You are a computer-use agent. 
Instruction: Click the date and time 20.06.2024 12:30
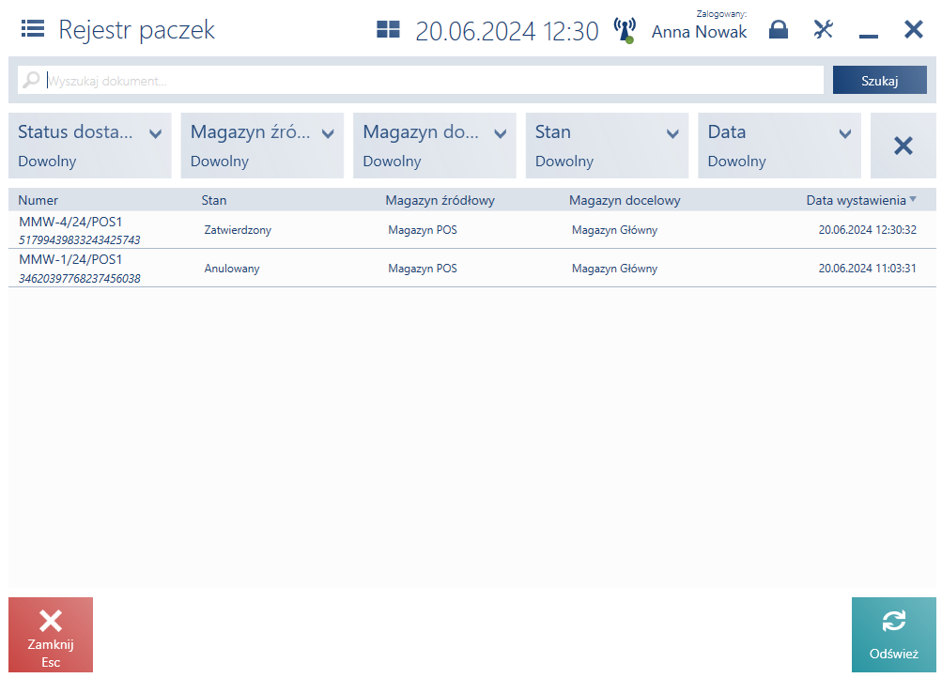point(507,31)
